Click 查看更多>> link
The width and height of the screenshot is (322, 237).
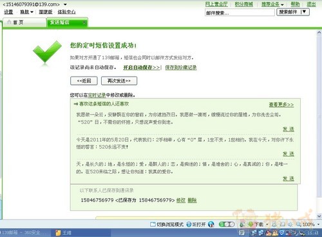(x=281, y=104)
